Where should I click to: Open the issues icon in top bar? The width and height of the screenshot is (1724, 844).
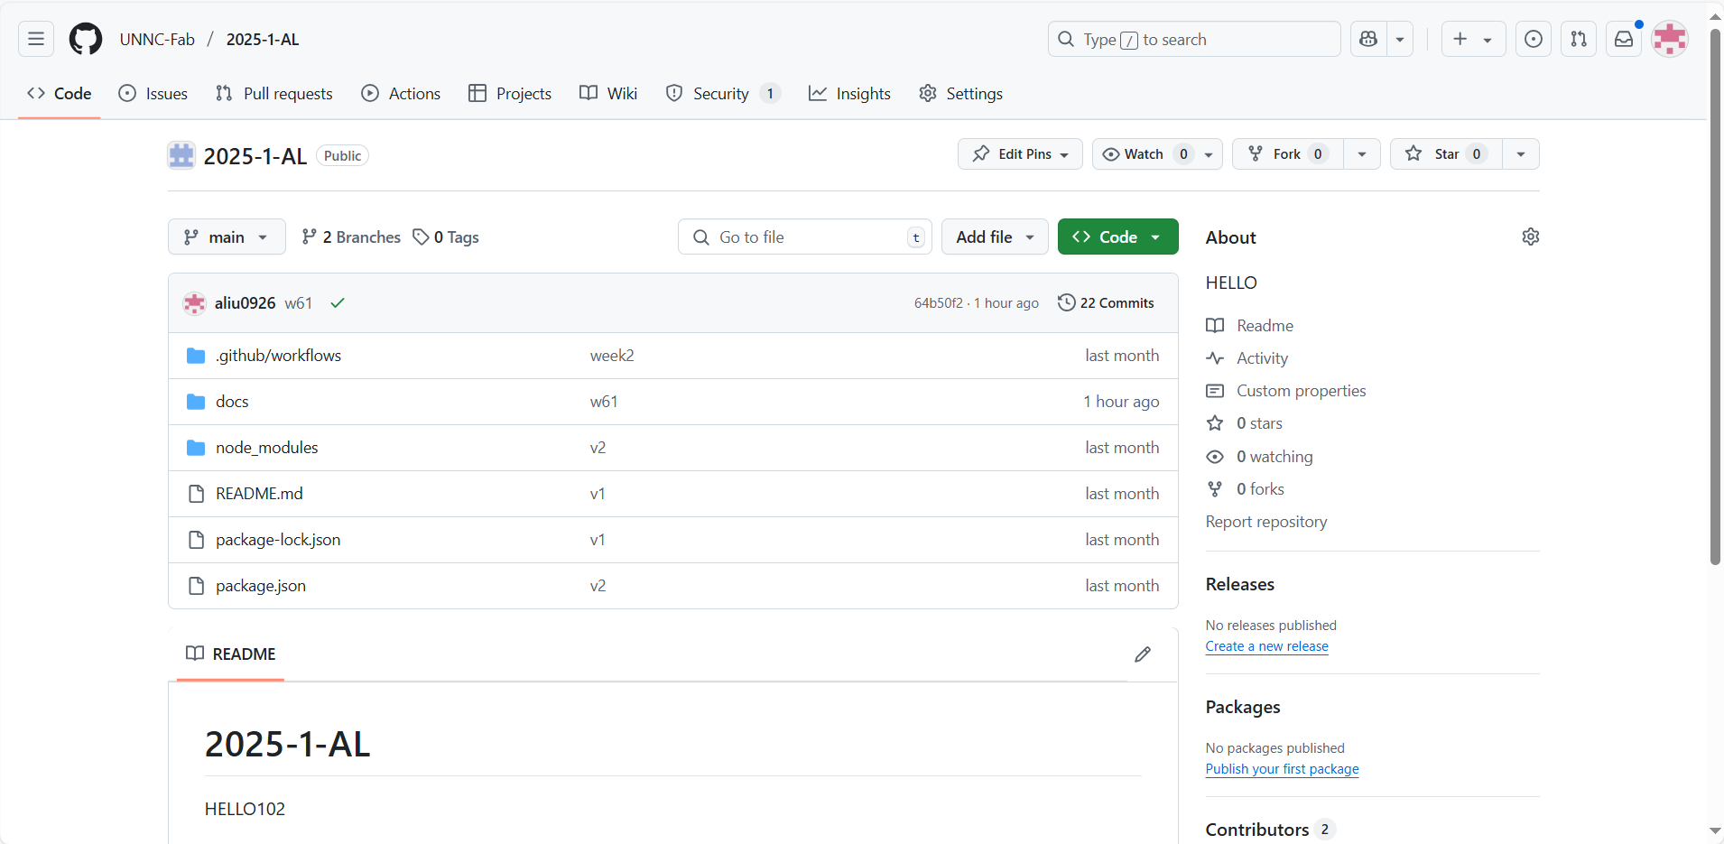(x=1533, y=39)
